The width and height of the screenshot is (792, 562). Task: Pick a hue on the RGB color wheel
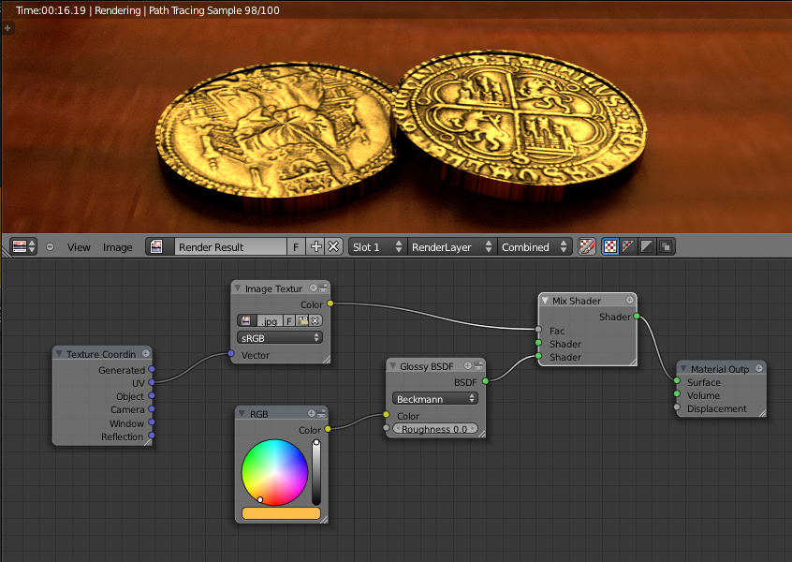pos(275,472)
